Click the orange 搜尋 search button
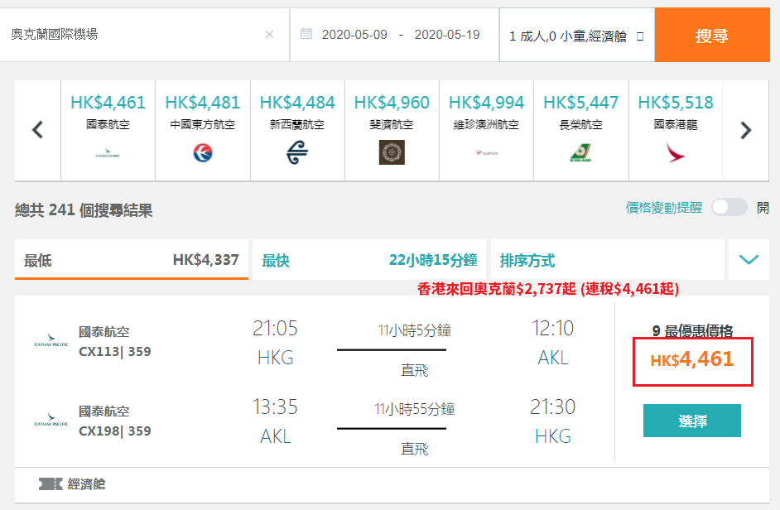Screen dimensions: 780x510 (x=712, y=35)
